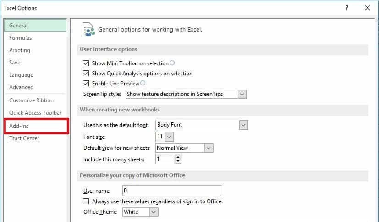Decrease the sheet count with down arrow

[x=178, y=162]
